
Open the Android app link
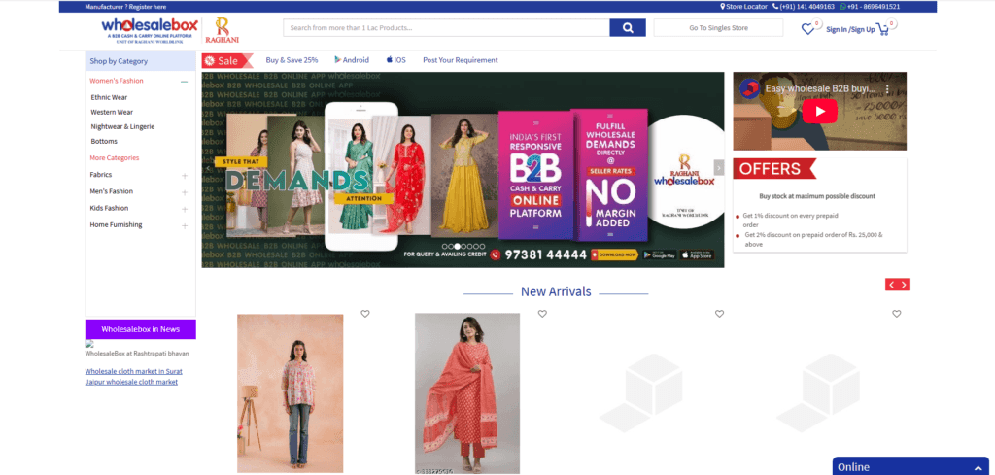352,60
